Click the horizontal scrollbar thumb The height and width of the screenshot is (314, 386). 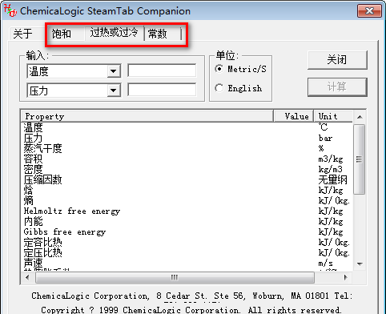(175, 277)
